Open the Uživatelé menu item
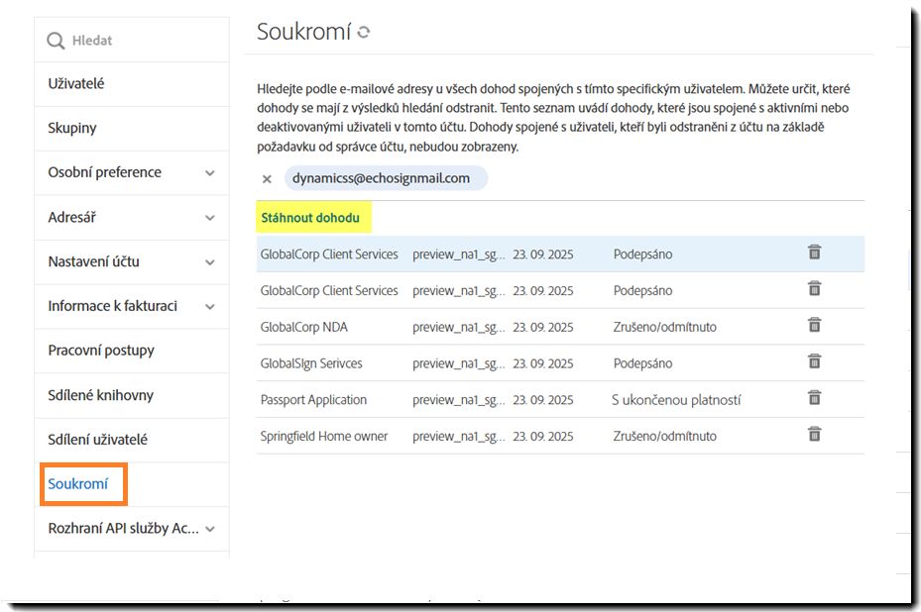 pyautogui.click(x=76, y=84)
